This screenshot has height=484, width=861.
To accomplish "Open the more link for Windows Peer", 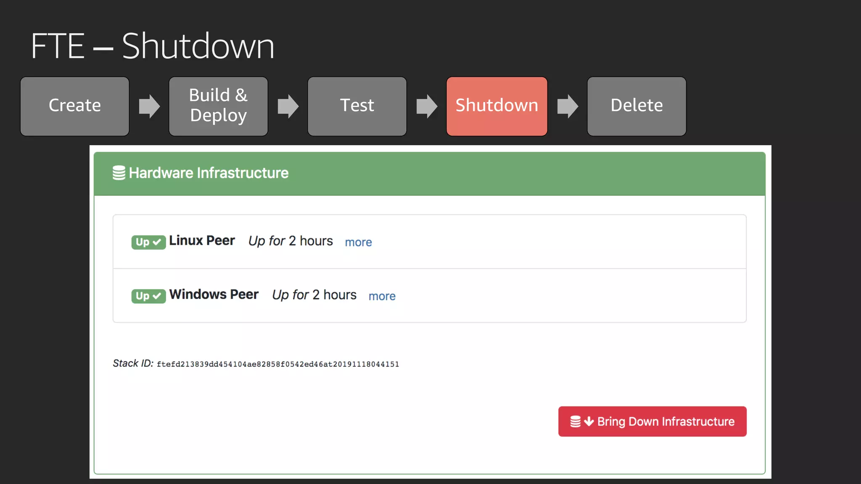I will coord(382,296).
